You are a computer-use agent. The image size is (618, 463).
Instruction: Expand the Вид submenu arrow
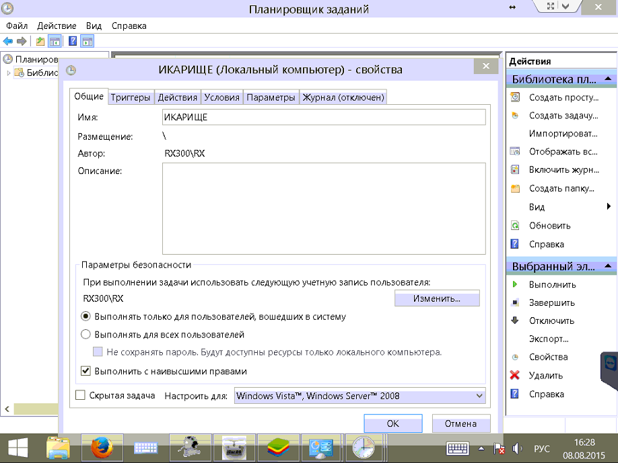pos(608,207)
